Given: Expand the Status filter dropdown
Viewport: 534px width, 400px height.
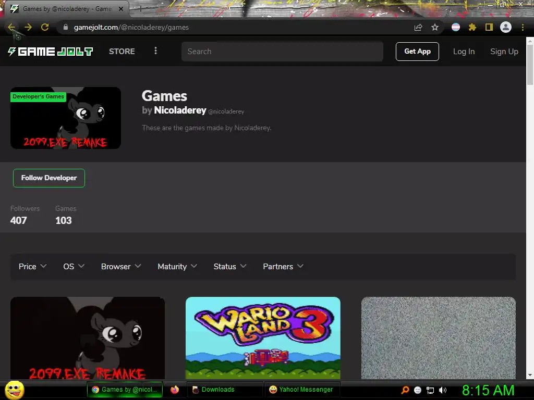Looking at the screenshot, I should pos(230,266).
